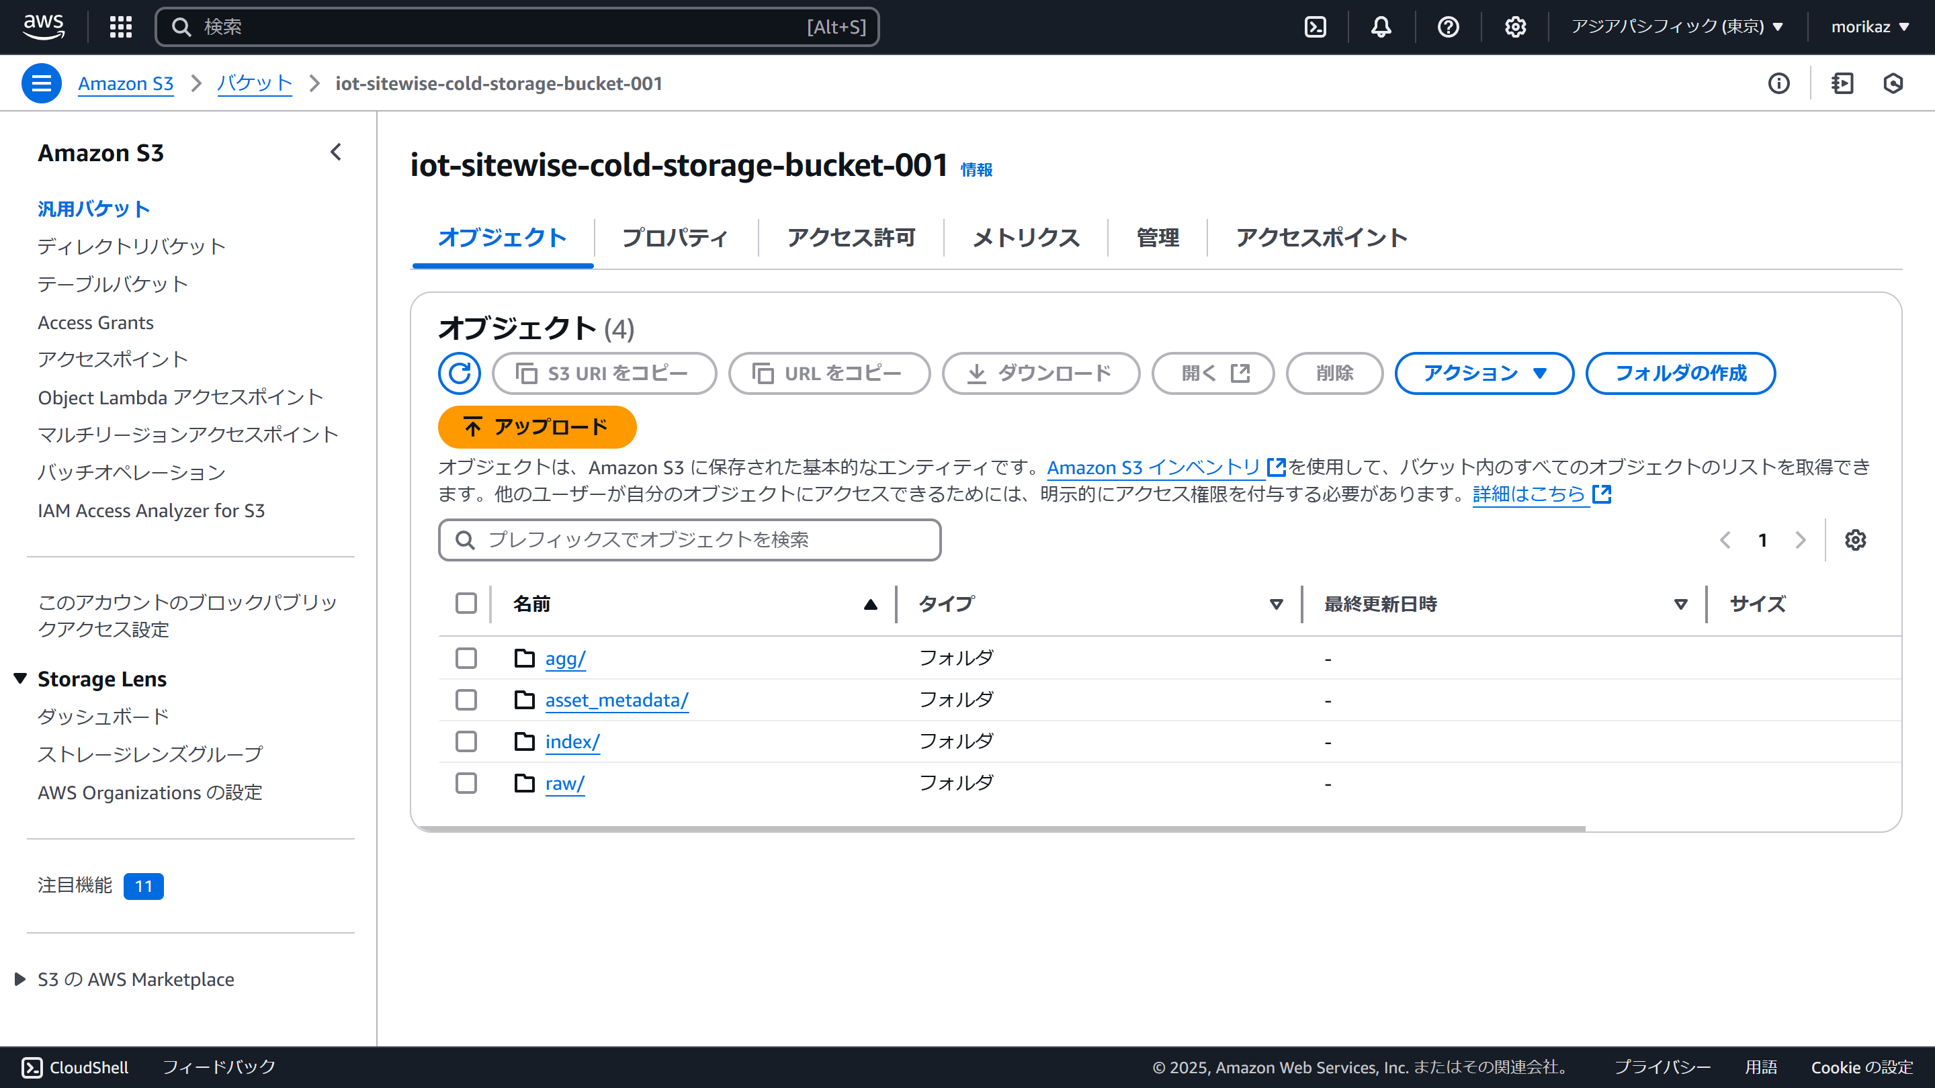Check the box for agg/ folder
The height and width of the screenshot is (1088, 1935).
pos(466,658)
